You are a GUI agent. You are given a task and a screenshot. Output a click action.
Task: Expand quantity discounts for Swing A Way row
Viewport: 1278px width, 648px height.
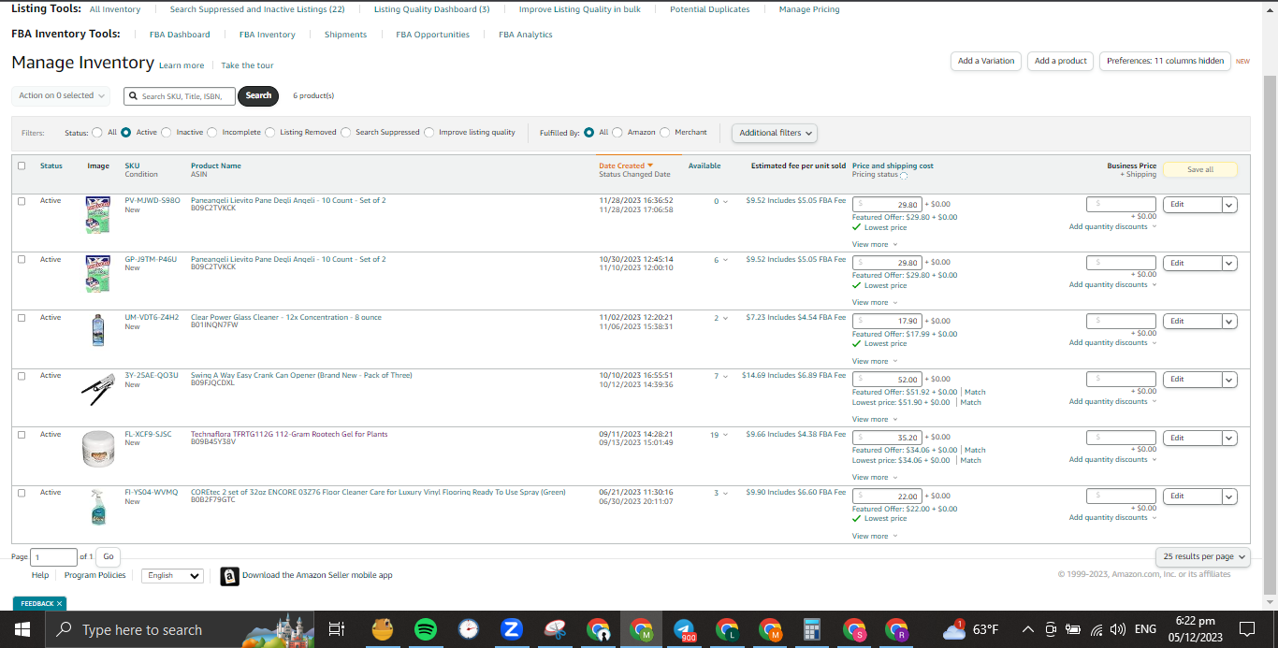coord(1112,401)
